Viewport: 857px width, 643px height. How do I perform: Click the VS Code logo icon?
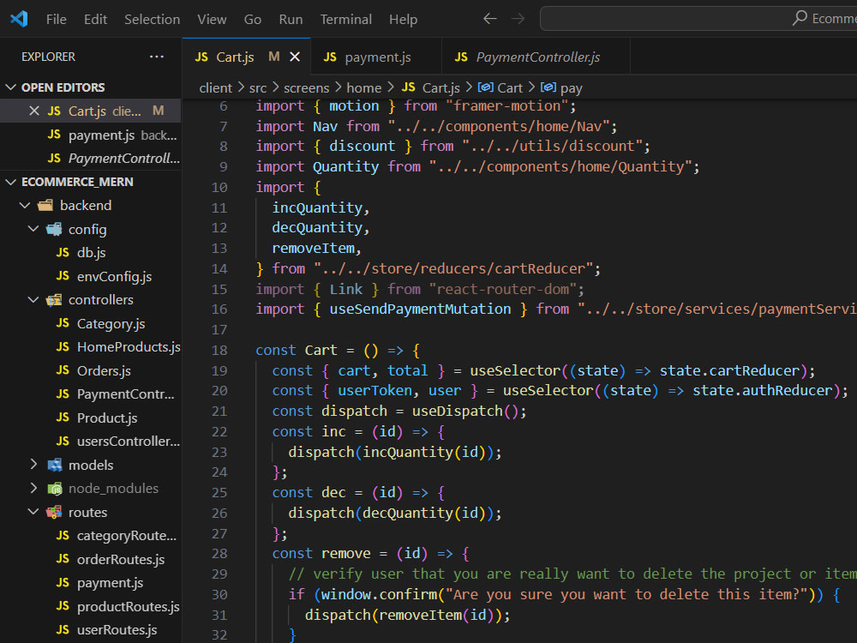[x=19, y=19]
